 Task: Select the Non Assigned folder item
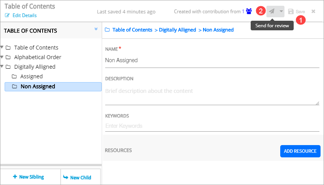coord(38,86)
